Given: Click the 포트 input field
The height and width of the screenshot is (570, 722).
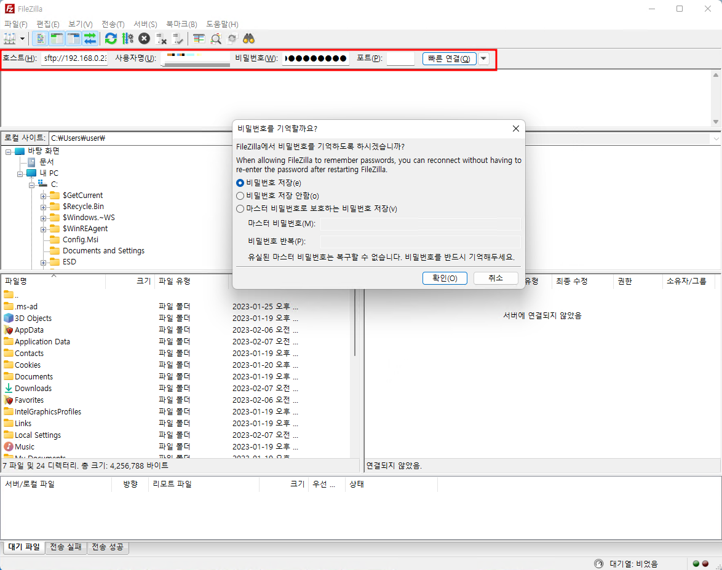Looking at the screenshot, I should coord(400,58).
